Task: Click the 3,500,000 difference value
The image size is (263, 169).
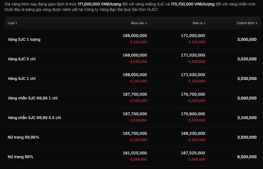Action: tap(247, 137)
